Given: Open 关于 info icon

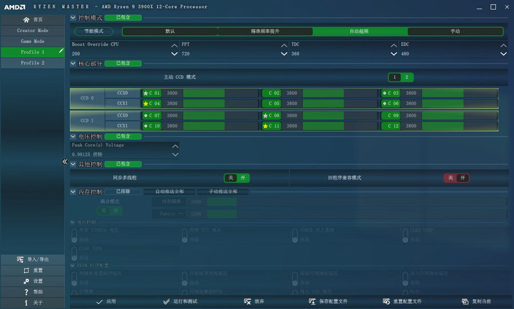Looking at the screenshot, I should point(26,303).
